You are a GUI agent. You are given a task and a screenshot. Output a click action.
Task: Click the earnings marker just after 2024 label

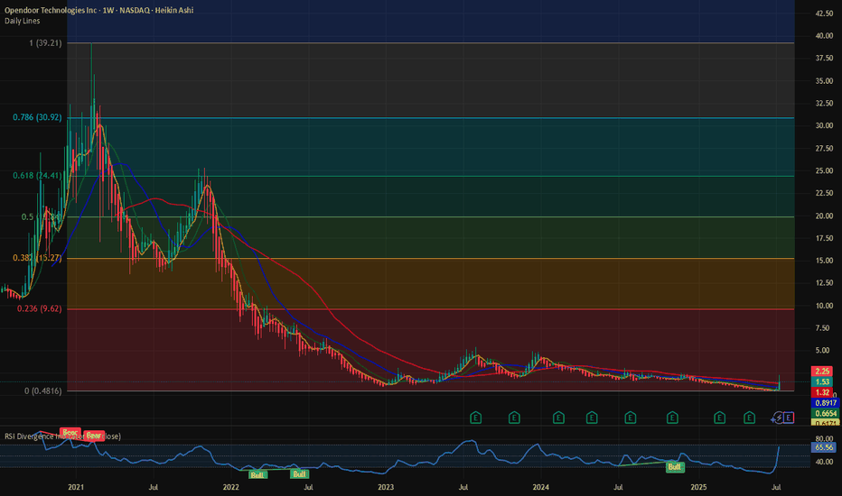pos(558,418)
